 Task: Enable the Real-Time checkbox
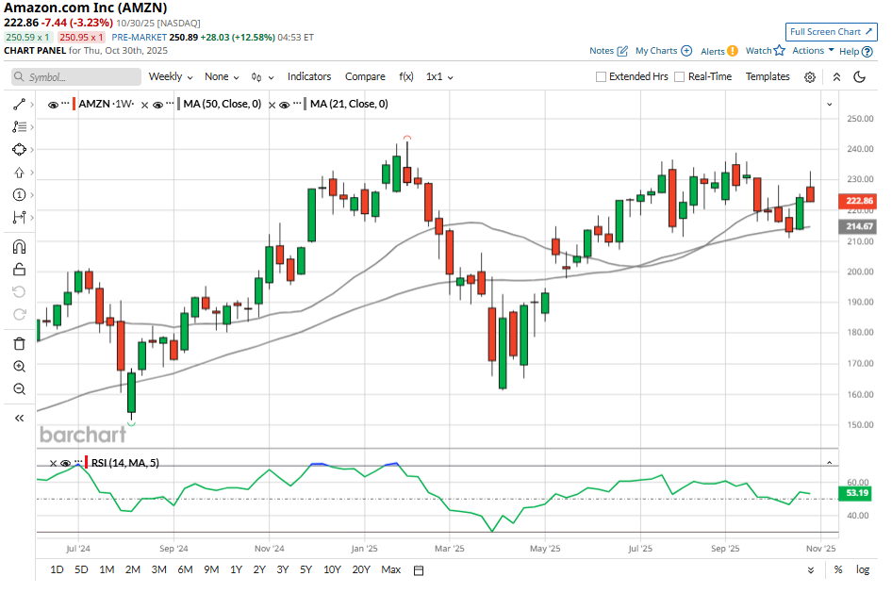(679, 77)
